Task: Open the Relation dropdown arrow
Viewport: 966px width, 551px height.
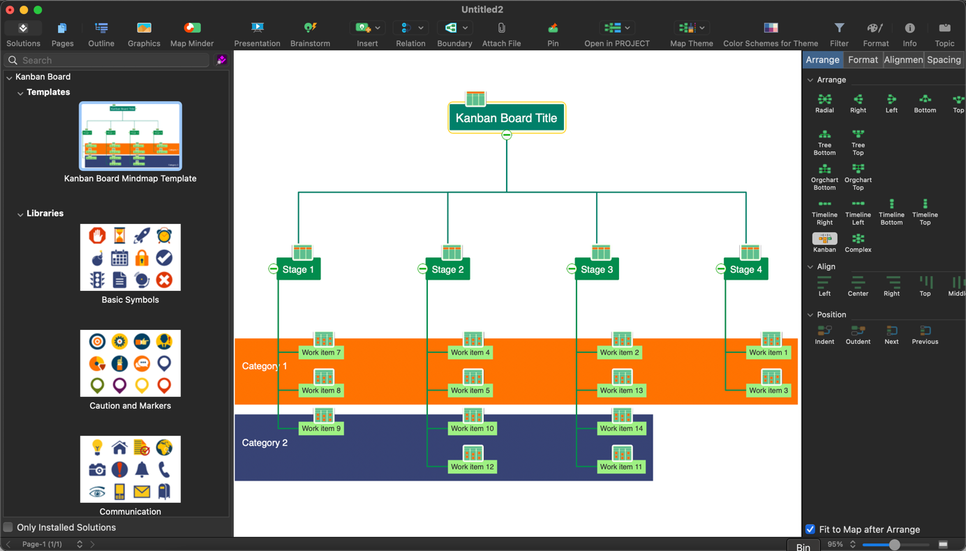Action: point(421,28)
